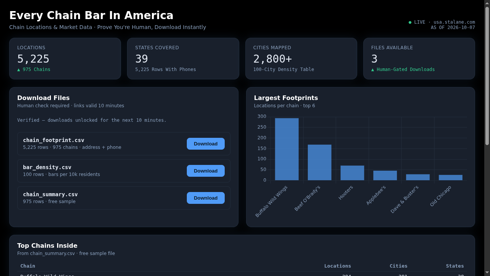Image resolution: width=490 pixels, height=276 pixels.
Task: Select the Dave & Buster's chart bar
Action: (x=418, y=177)
